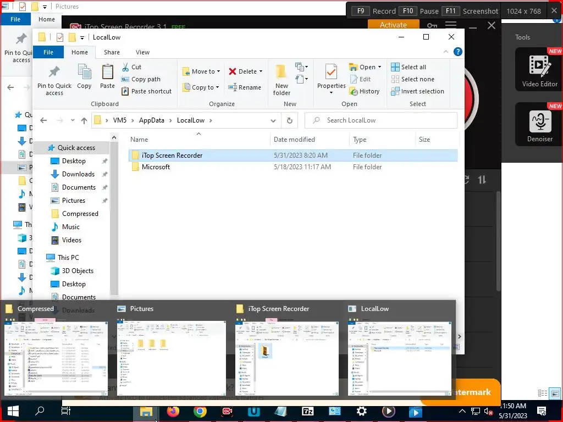Expand Open dropdown arrow in ribbon
Viewport: 563px width, 422px height.
pyautogui.click(x=379, y=67)
